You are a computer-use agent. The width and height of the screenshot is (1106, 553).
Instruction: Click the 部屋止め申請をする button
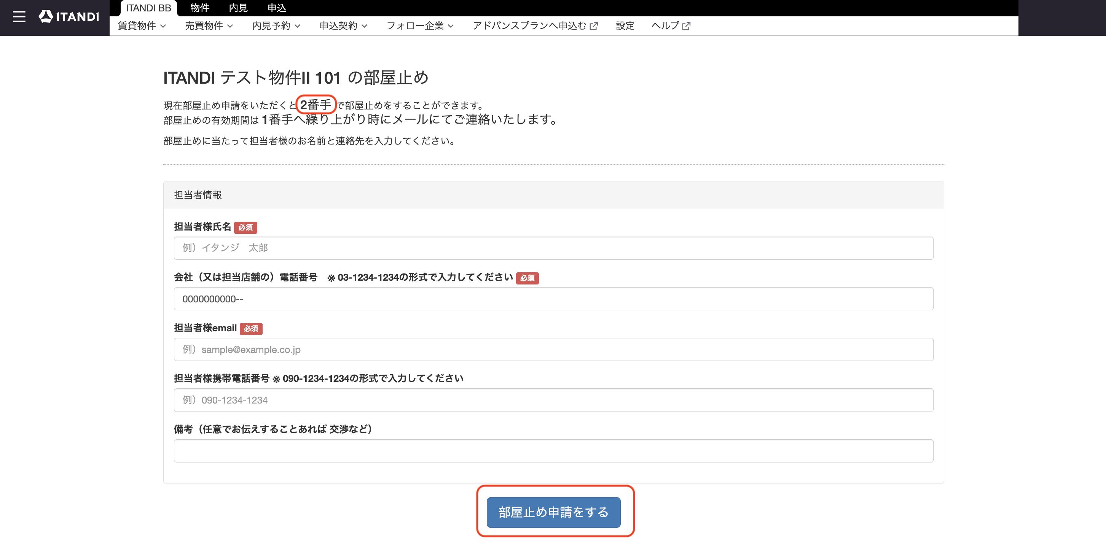[x=553, y=512]
